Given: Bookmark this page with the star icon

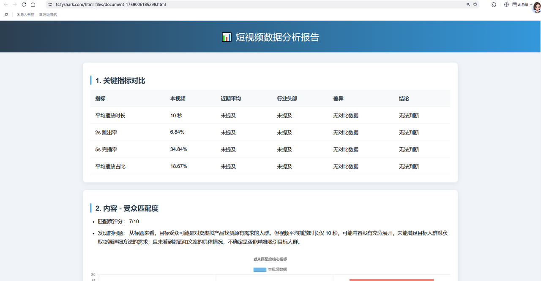Looking at the screenshot, I should pyautogui.click(x=475, y=4).
